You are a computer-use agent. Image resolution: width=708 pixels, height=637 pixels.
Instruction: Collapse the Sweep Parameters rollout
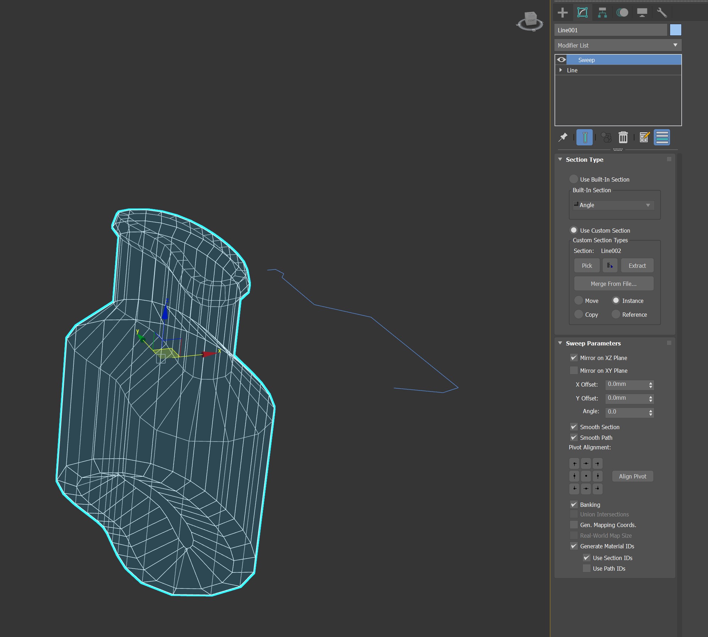593,343
